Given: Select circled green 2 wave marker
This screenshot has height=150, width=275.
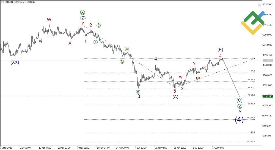Looking at the screenshot, I should [98, 26].
